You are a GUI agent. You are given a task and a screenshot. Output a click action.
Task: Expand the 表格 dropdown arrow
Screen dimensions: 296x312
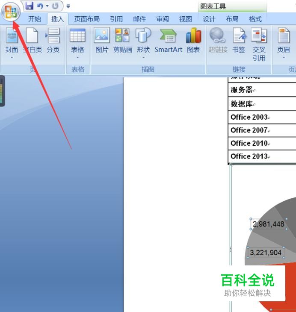77,58
